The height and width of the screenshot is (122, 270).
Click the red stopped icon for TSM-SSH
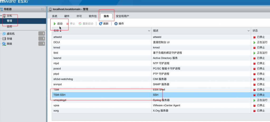coord(254,95)
